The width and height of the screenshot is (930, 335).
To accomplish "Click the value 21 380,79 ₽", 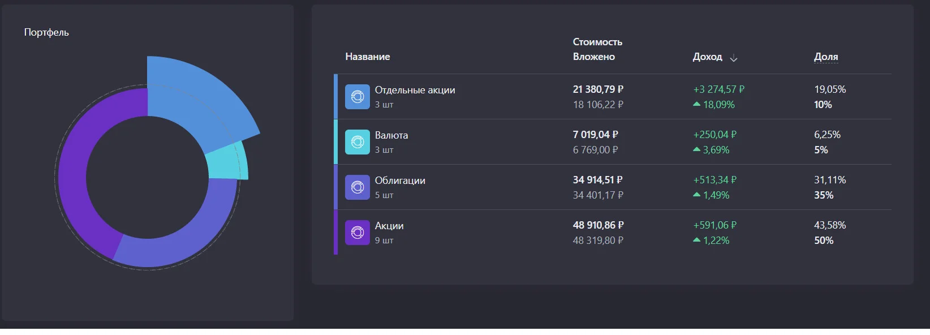I will [x=598, y=89].
